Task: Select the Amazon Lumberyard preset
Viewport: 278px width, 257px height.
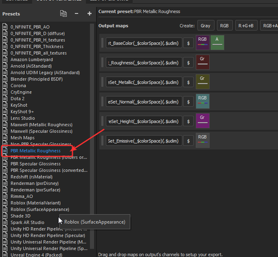Action: point(32,60)
